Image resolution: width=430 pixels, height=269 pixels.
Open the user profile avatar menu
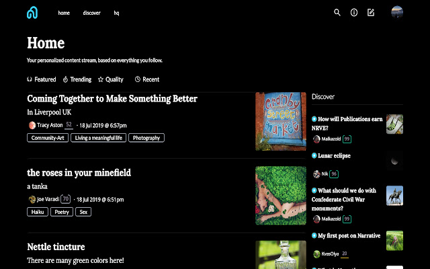pos(397,12)
